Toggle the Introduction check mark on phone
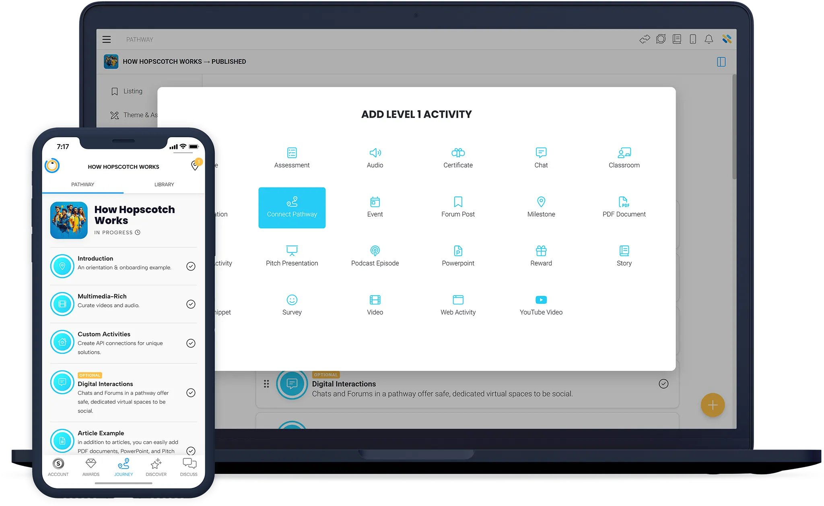This screenshot has width=824, height=506. tap(191, 266)
